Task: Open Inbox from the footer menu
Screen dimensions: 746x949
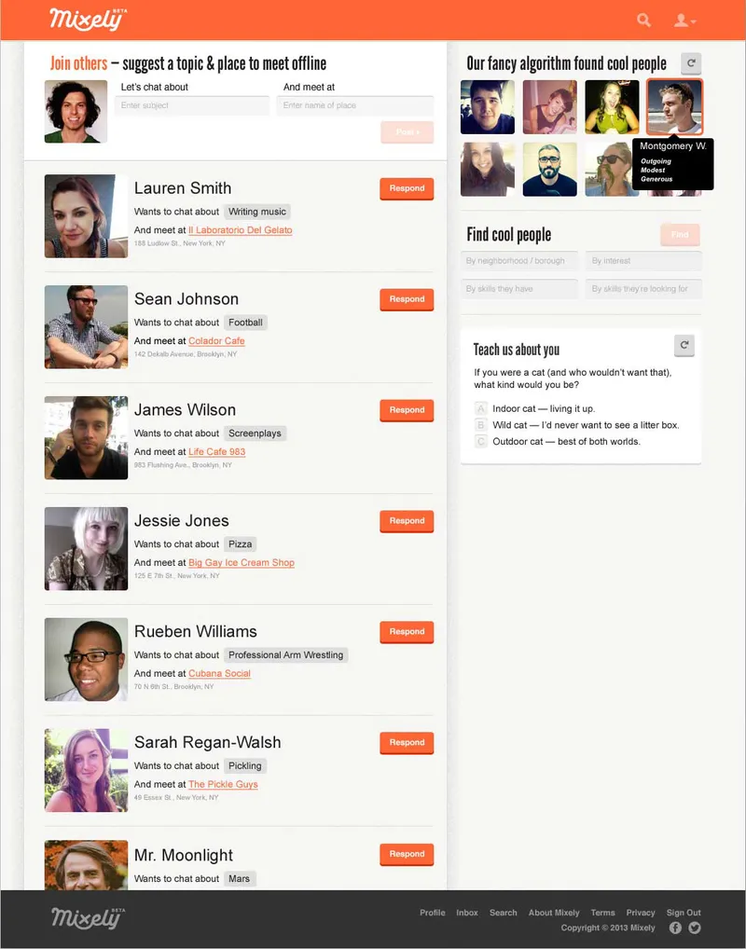Action: [x=467, y=913]
